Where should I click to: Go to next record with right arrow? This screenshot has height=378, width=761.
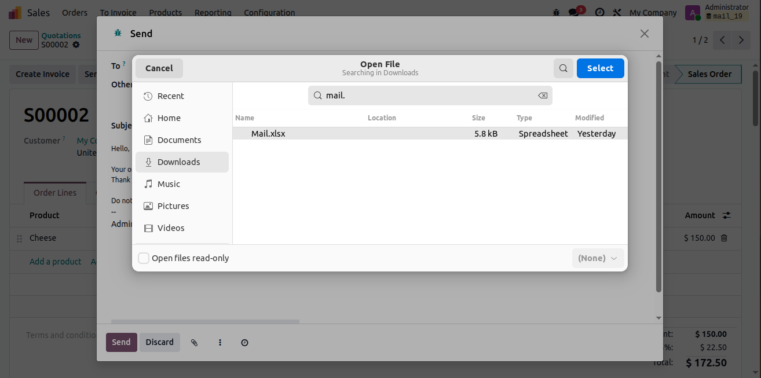point(741,40)
